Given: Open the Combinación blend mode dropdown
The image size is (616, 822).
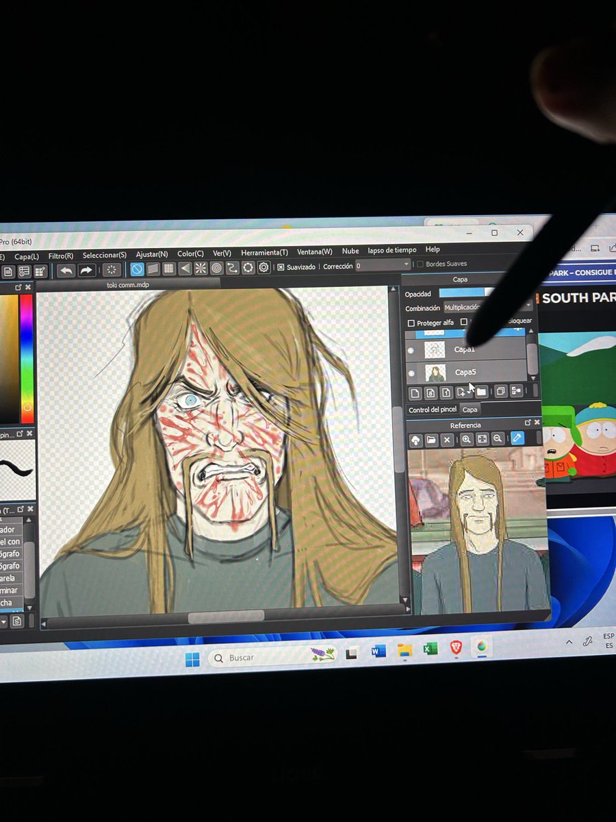Looking at the screenshot, I should pos(488,307).
